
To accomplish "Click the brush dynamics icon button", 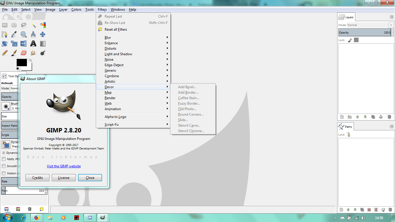I will click(6, 144).
